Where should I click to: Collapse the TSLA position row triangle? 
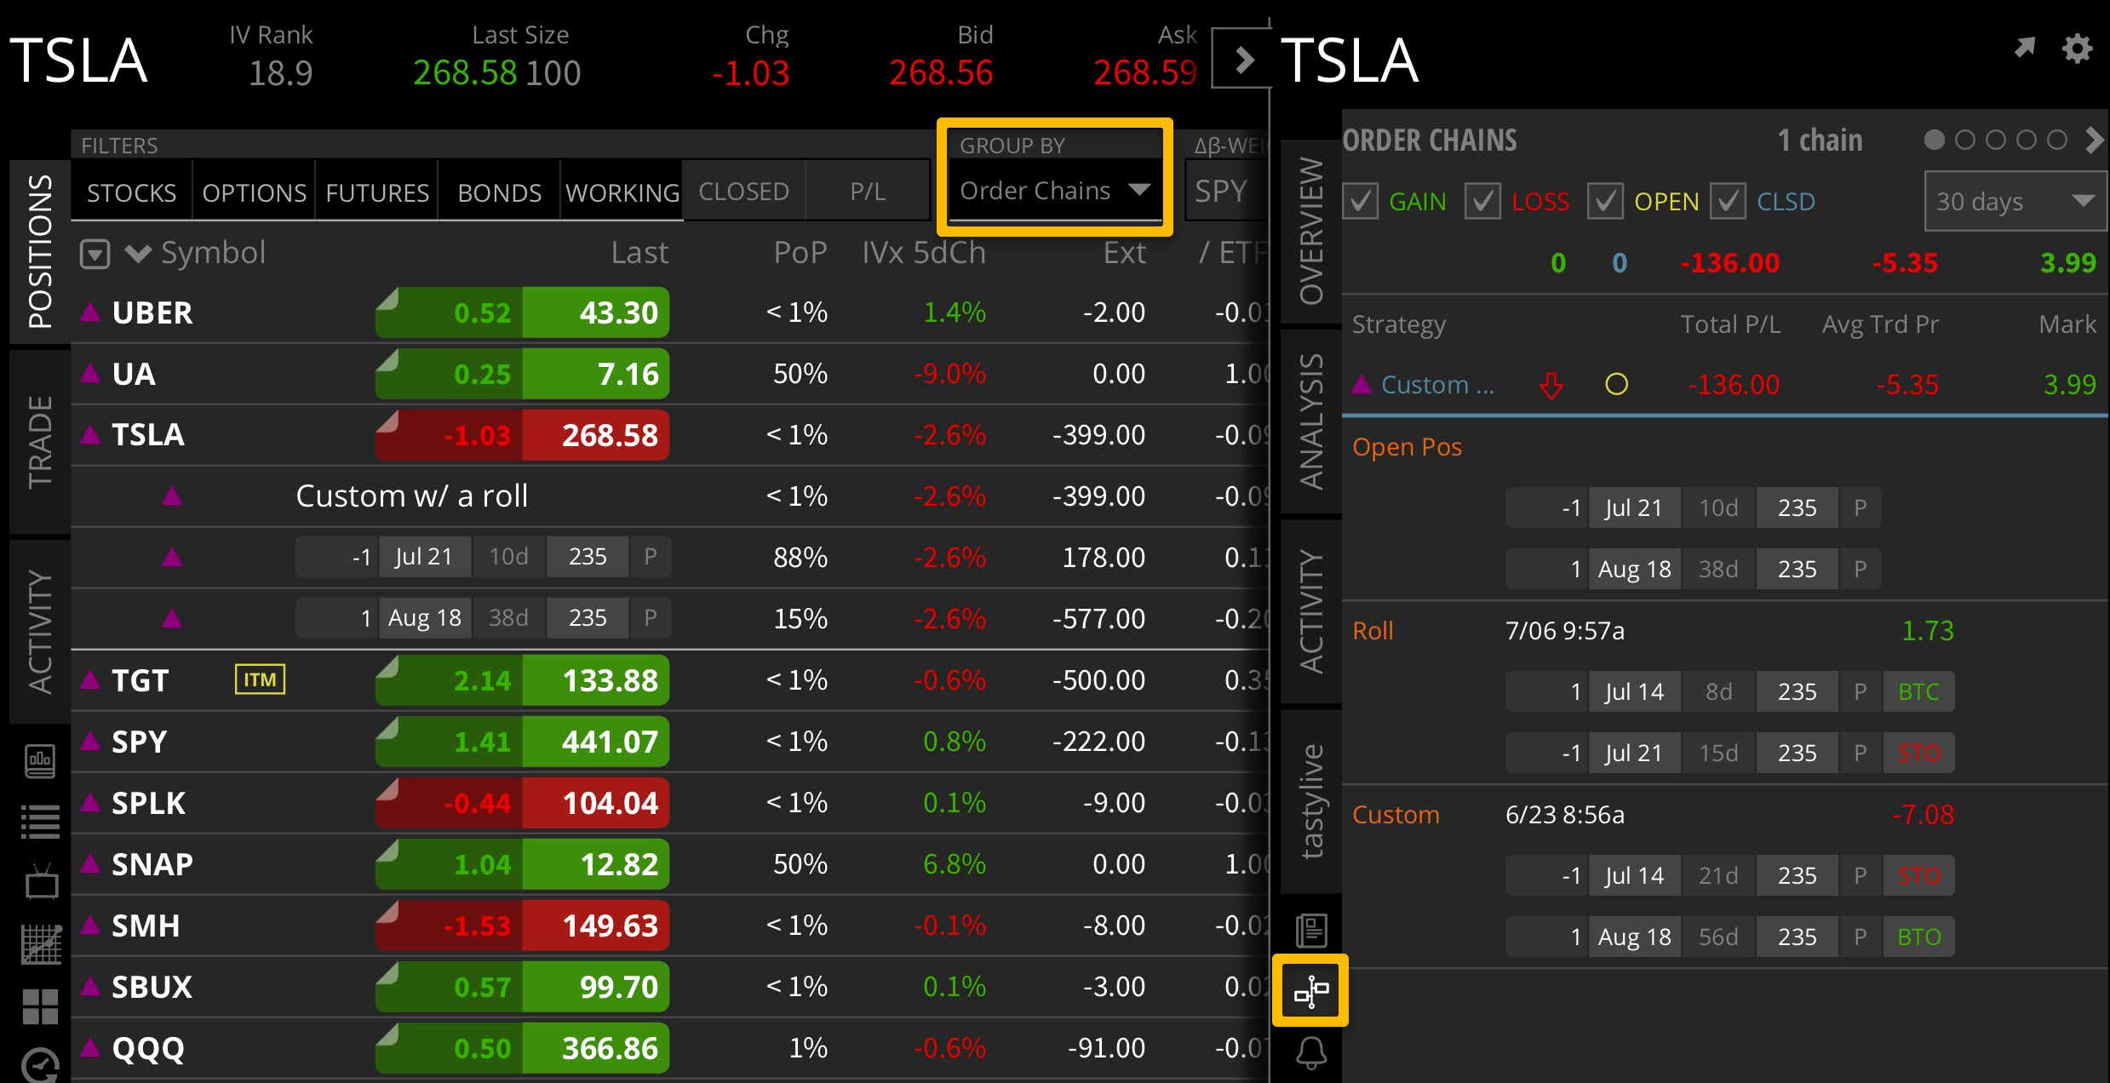point(90,434)
